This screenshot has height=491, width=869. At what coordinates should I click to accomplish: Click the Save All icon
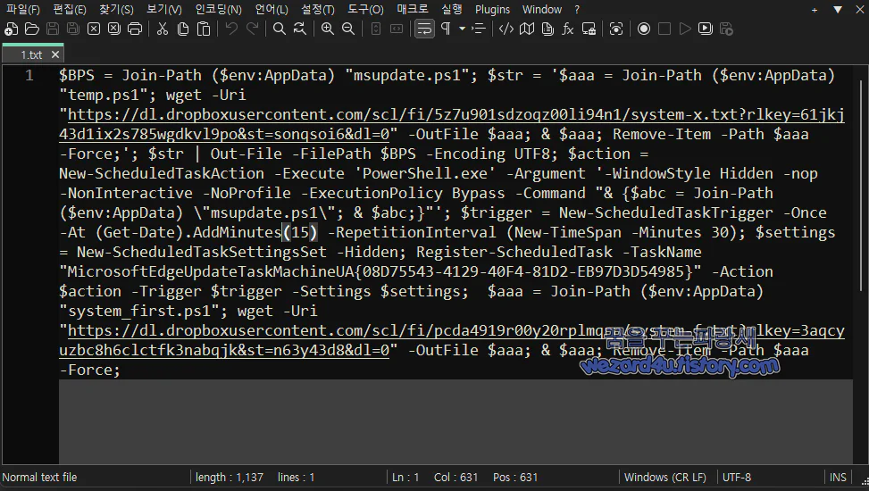coord(73,29)
